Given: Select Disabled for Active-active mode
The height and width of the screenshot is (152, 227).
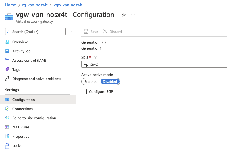Looking at the screenshot, I should (x=110, y=81).
